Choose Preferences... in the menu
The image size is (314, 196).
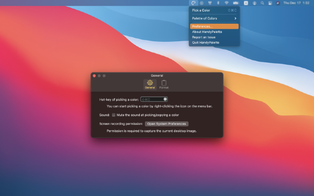click(214, 27)
